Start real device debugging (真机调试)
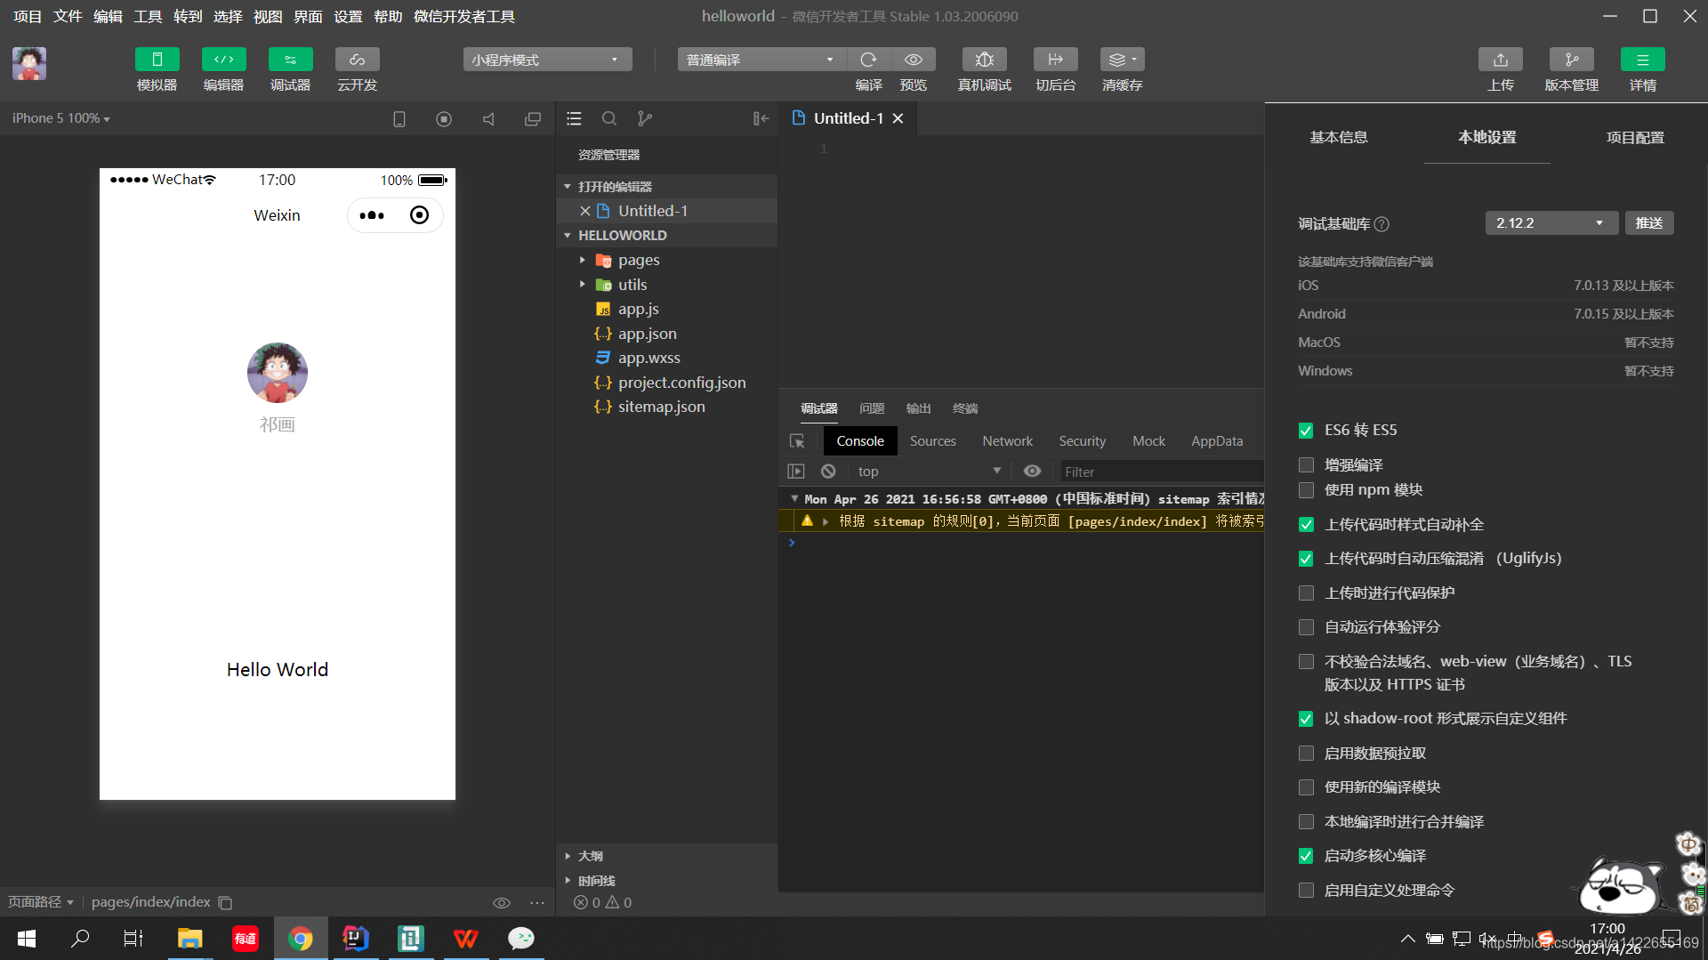Screen dimensions: 1708x960 click(984, 60)
